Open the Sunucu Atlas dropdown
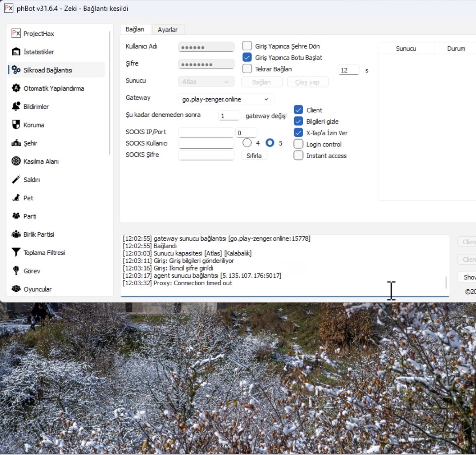Screen dimensions: 476x455 206,82
